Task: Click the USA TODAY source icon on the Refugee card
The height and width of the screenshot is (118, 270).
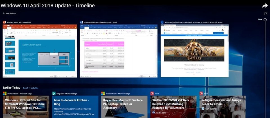Action: coord(203,109)
